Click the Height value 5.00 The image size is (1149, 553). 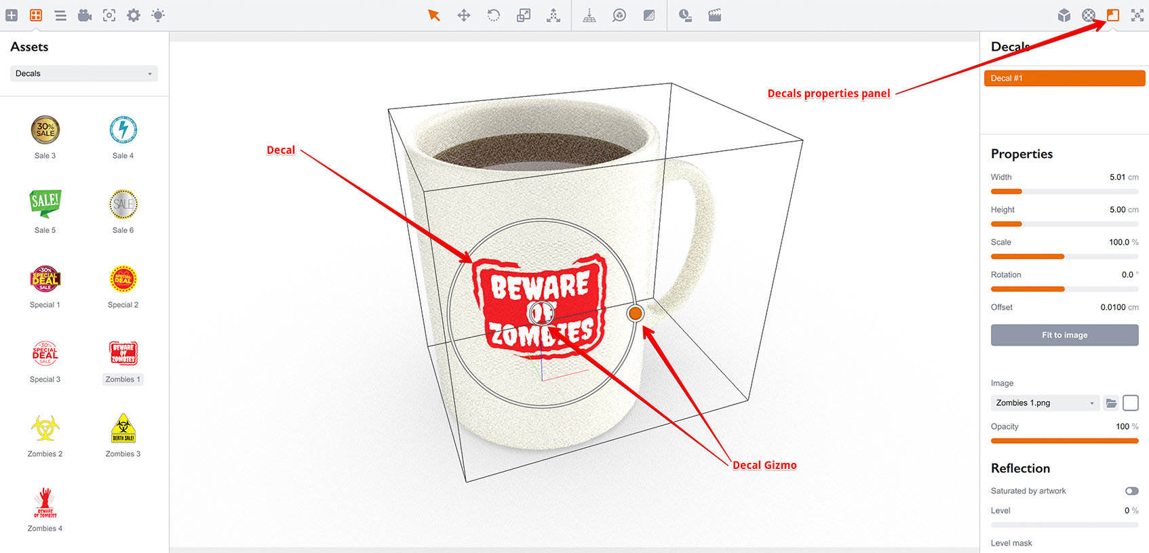pyautogui.click(x=1117, y=210)
